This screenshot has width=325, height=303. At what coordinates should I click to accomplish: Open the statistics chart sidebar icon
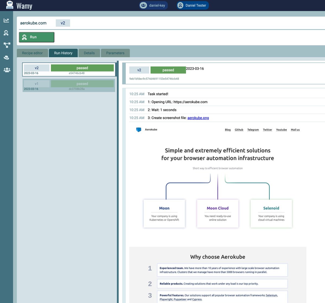pyautogui.click(x=6, y=21)
